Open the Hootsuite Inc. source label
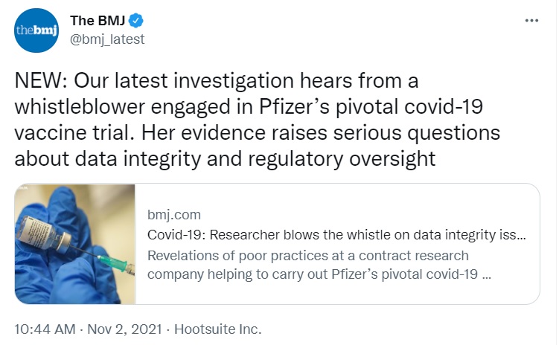This screenshot has width=559, height=345. click(x=218, y=329)
